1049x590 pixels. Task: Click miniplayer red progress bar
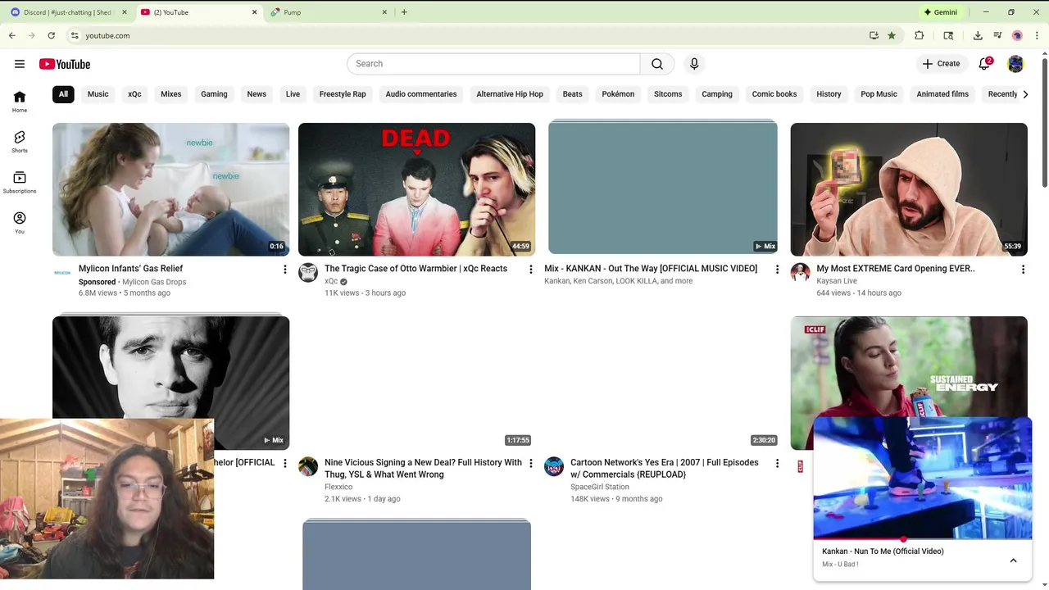click(923, 539)
